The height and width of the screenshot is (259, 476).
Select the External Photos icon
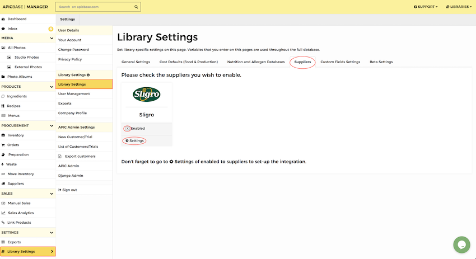[x=9, y=67]
